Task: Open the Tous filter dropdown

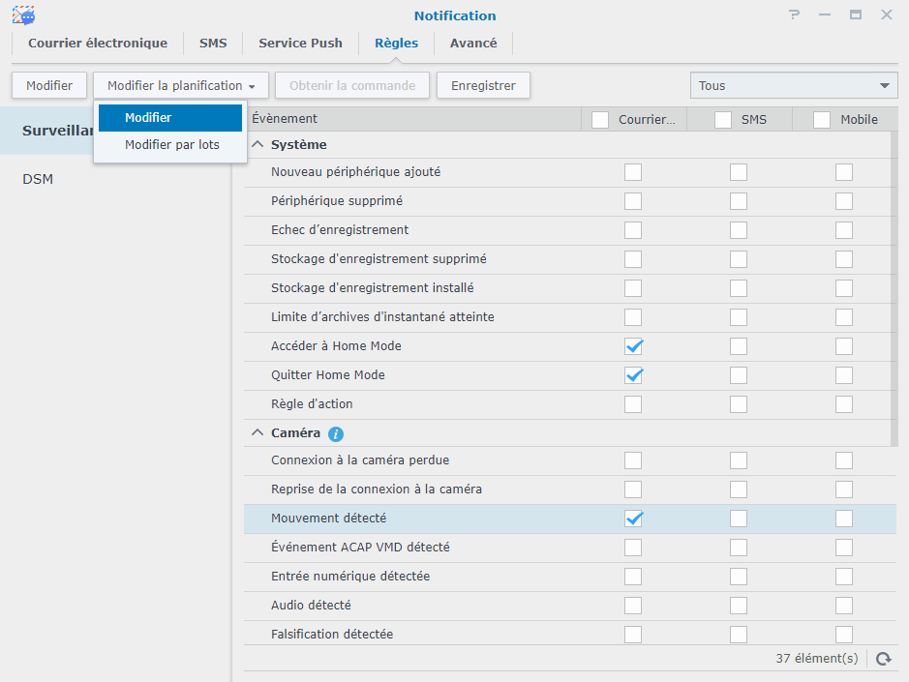Action: click(x=794, y=86)
